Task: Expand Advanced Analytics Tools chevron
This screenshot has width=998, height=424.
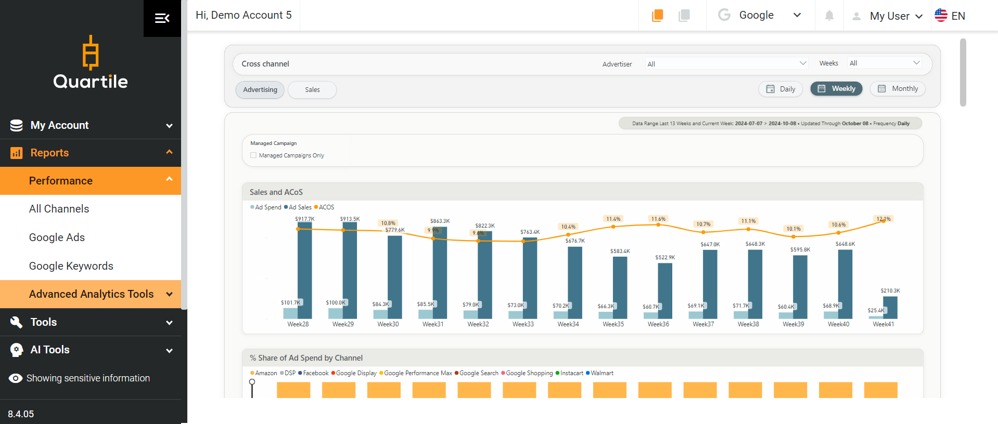Action: [169, 294]
